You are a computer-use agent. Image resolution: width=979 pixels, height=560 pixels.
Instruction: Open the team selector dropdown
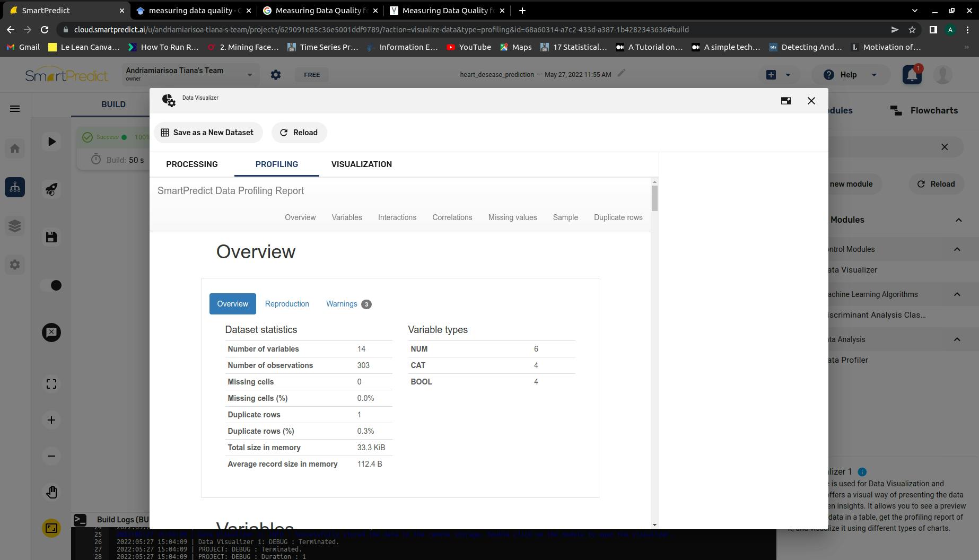point(190,74)
